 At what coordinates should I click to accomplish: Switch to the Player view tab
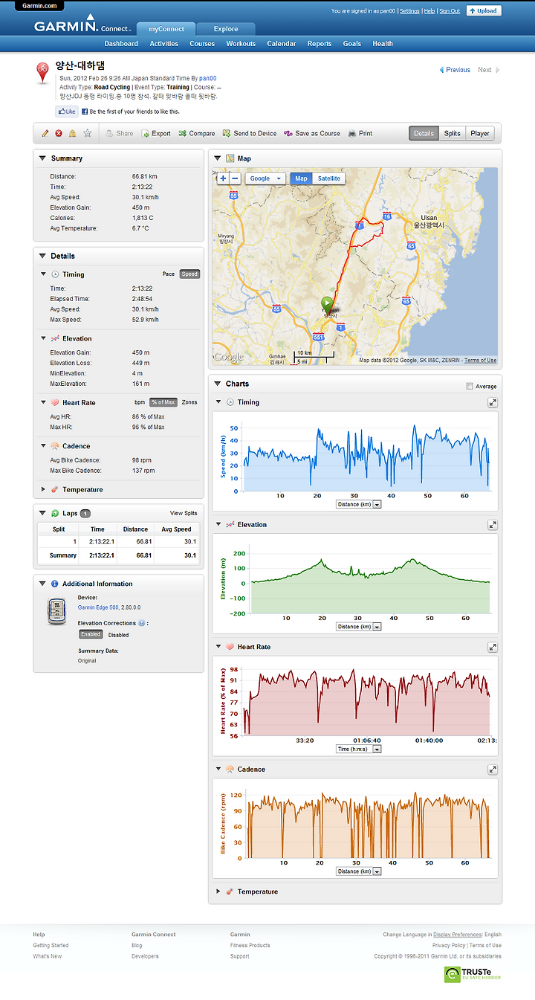pyautogui.click(x=480, y=134)
